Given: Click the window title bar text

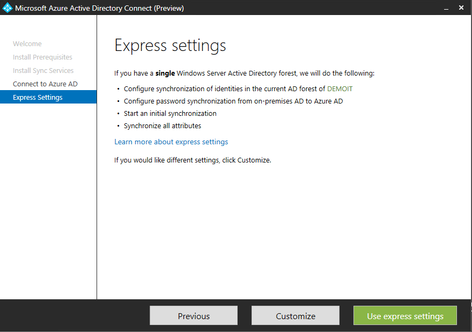Looking at the screenshot, I should coord(99,8).
